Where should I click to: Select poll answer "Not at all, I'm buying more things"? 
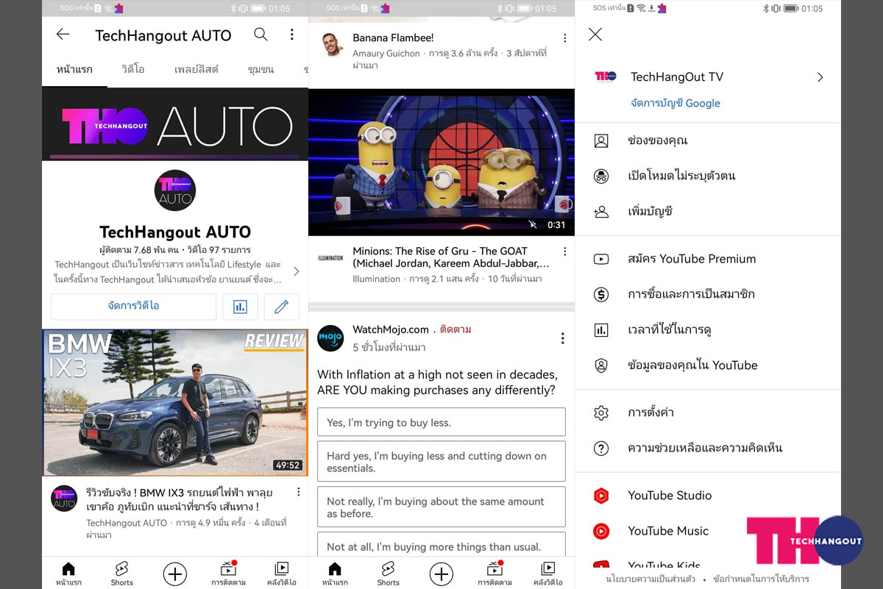[x=441, y=545]
